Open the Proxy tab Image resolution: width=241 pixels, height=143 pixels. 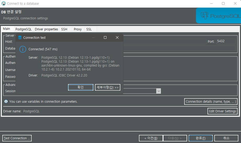point(78,29)
